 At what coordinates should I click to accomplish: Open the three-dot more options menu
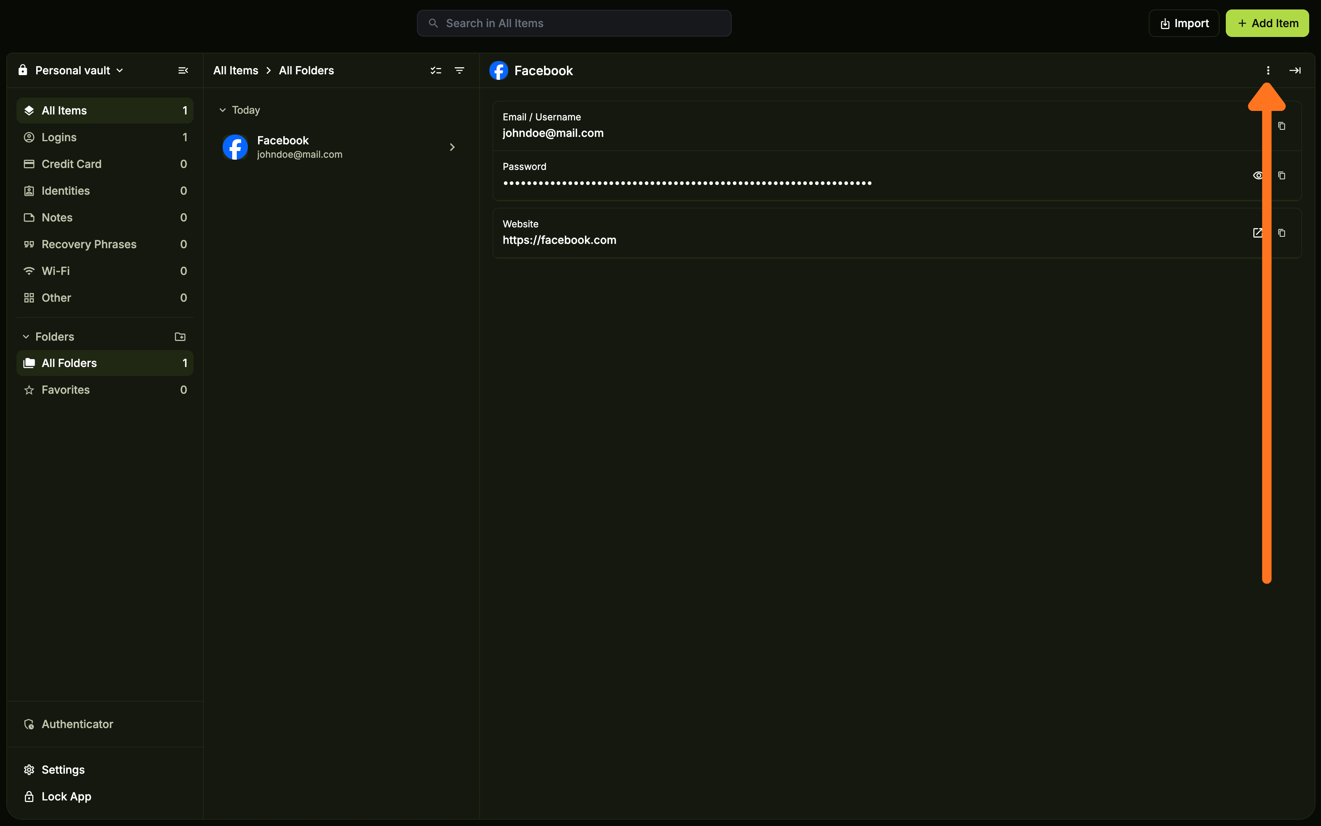pos(1267,70)
